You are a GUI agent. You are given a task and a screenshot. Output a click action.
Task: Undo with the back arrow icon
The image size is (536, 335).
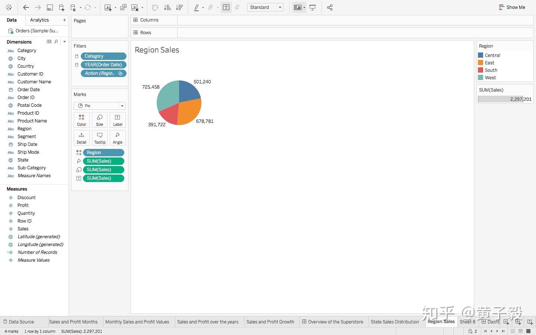point(26,7)
